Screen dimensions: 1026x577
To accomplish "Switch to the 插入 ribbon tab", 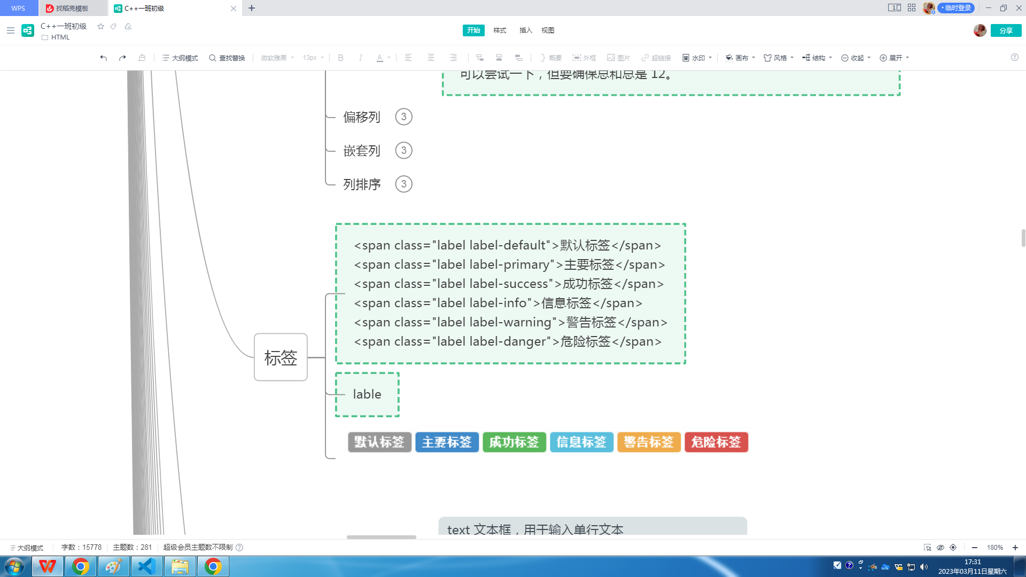I will pos(525,30).
